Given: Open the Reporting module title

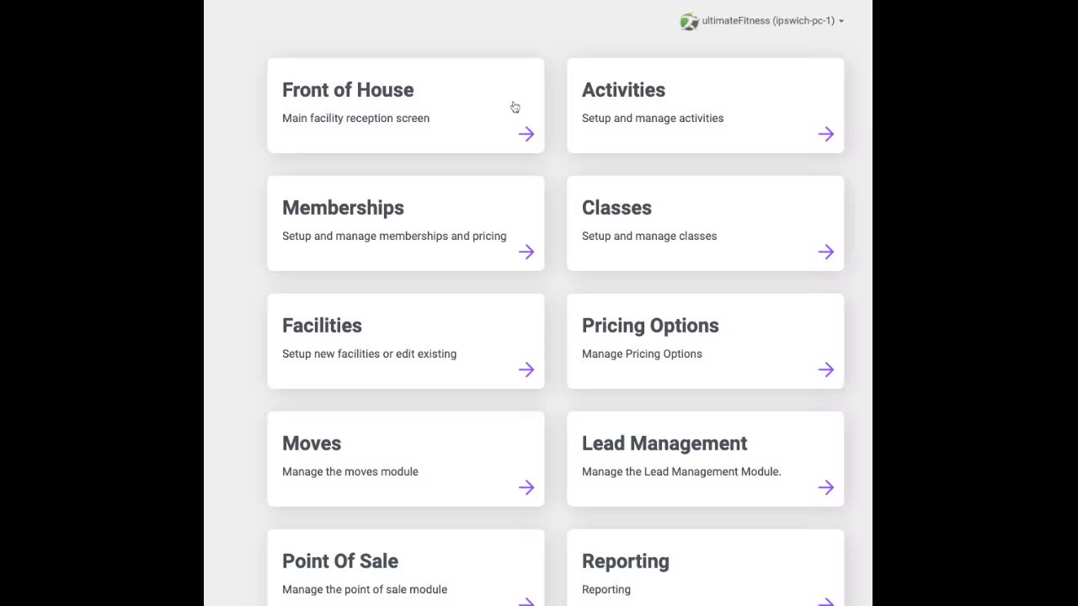Looking at the screenshot, I should (x=626, y=561).
